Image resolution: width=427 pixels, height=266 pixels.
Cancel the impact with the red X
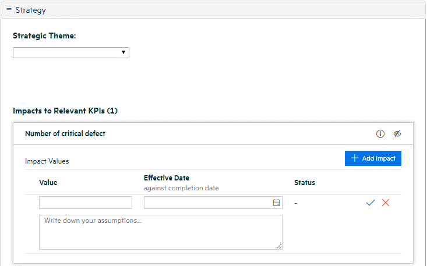[x=385, y=203]
